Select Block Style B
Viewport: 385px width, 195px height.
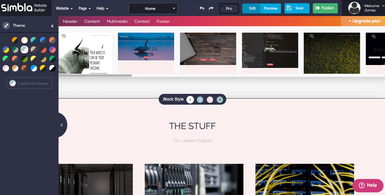coord(200,99)
